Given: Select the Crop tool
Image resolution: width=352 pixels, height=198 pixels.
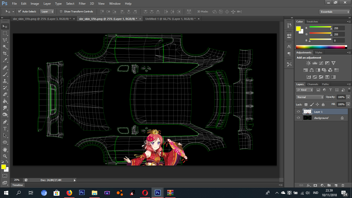Looking at the screenshot, I should pyautogui.click(x=5, y=53).
